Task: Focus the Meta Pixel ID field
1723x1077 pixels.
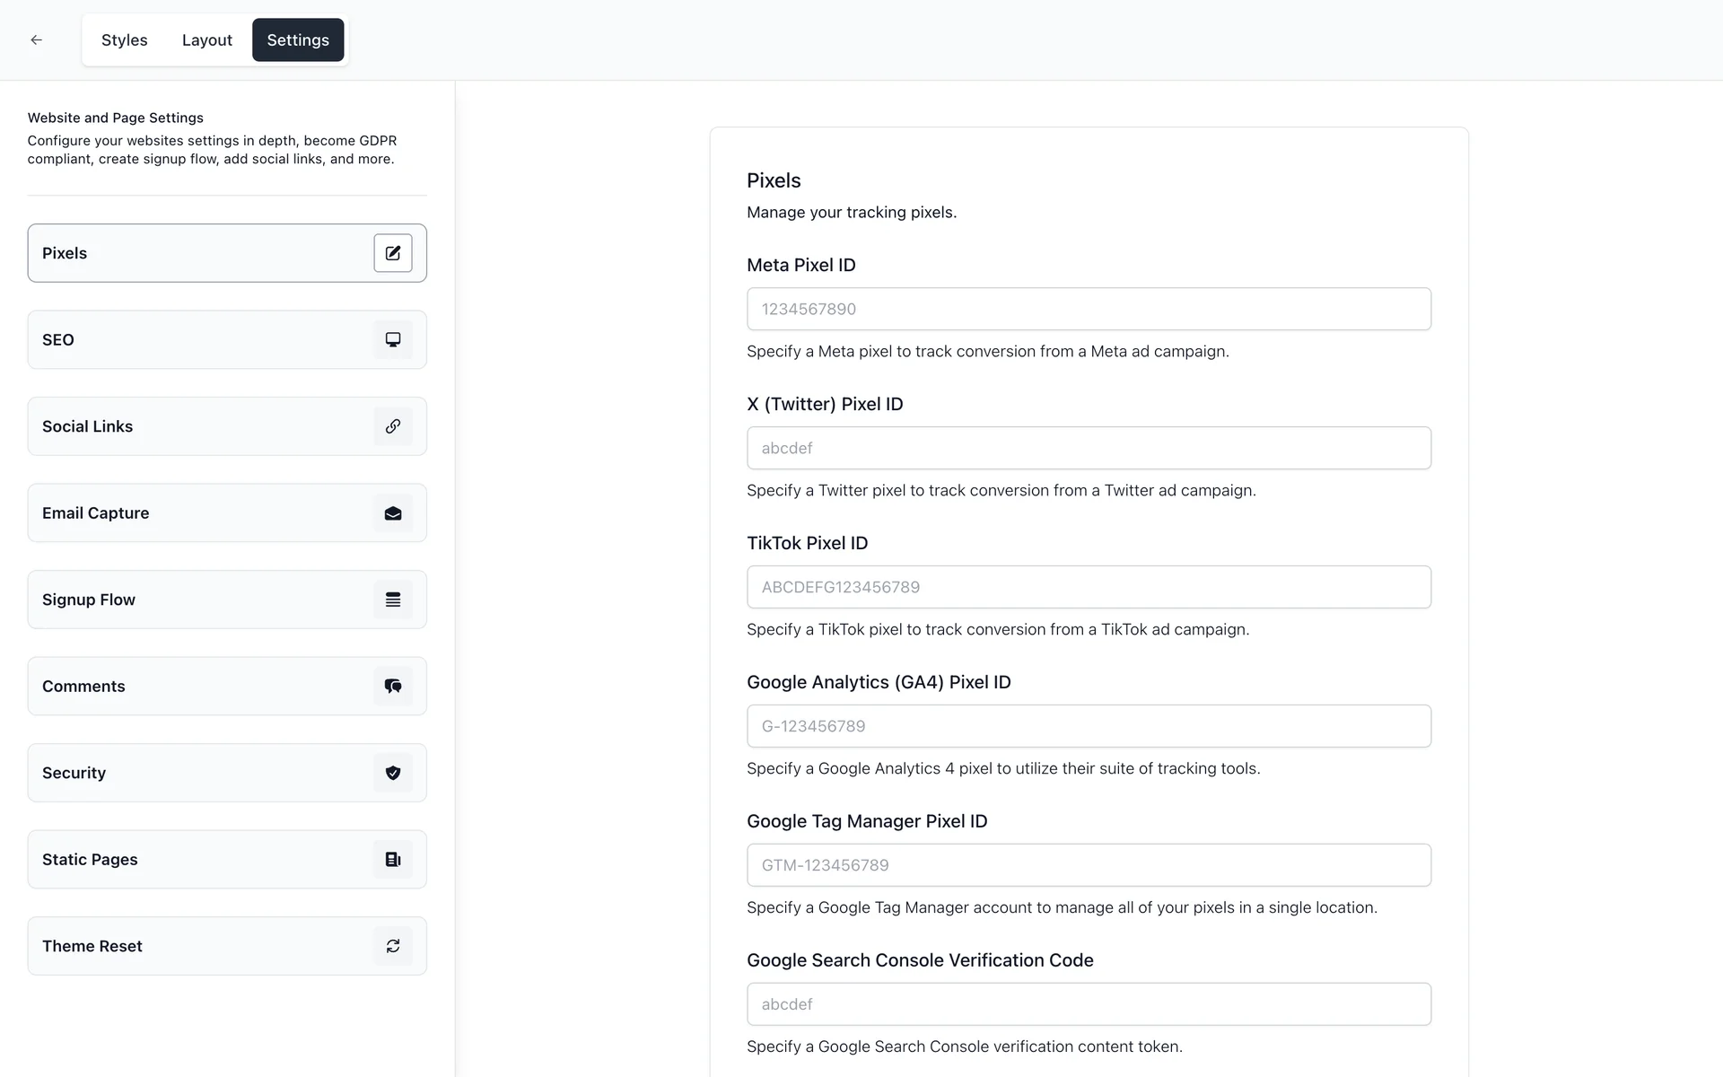Action: tap(1089, 309)
